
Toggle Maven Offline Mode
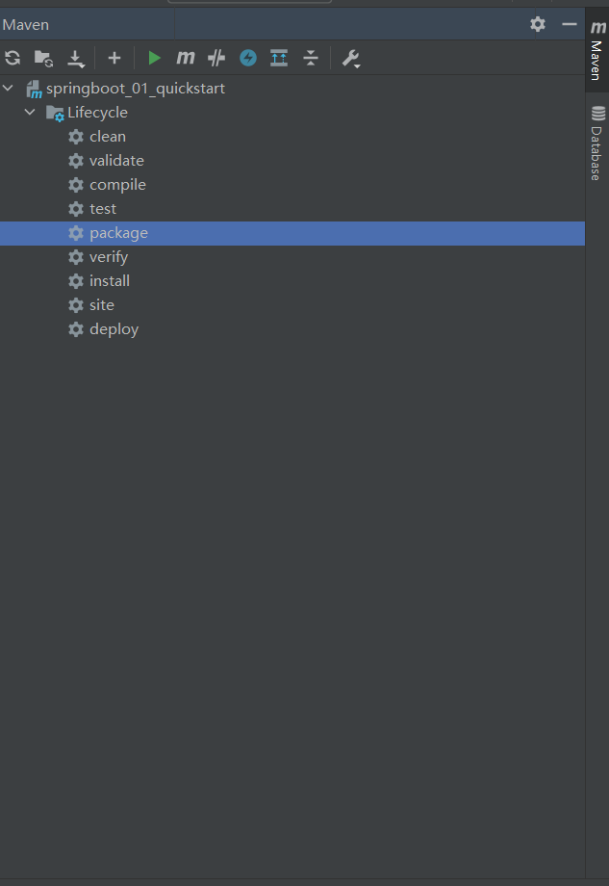216,58
